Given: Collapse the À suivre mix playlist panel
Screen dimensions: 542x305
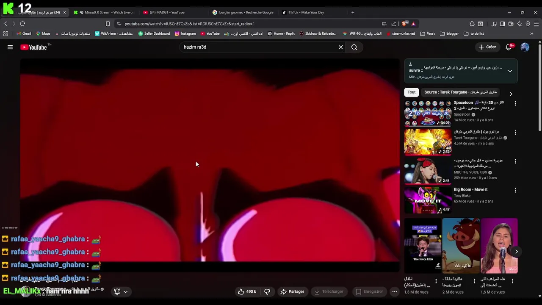Looking at the screenshot, I should (x=510, y=71).
